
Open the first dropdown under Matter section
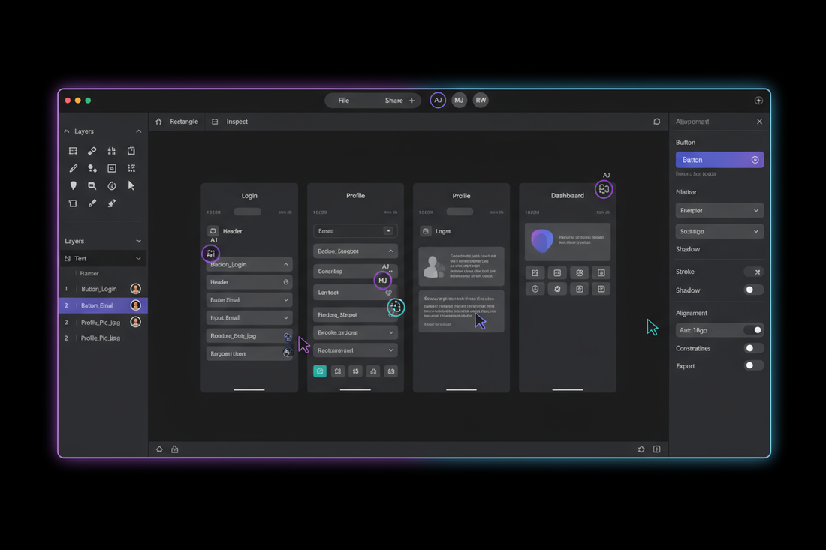719,211
